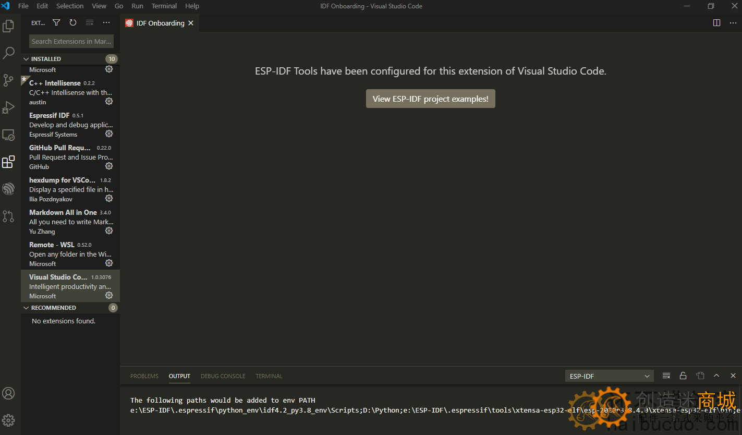This screenshot has height=435, width=742.
Task: Clear extensions search results icon
Action: [90, 23]
